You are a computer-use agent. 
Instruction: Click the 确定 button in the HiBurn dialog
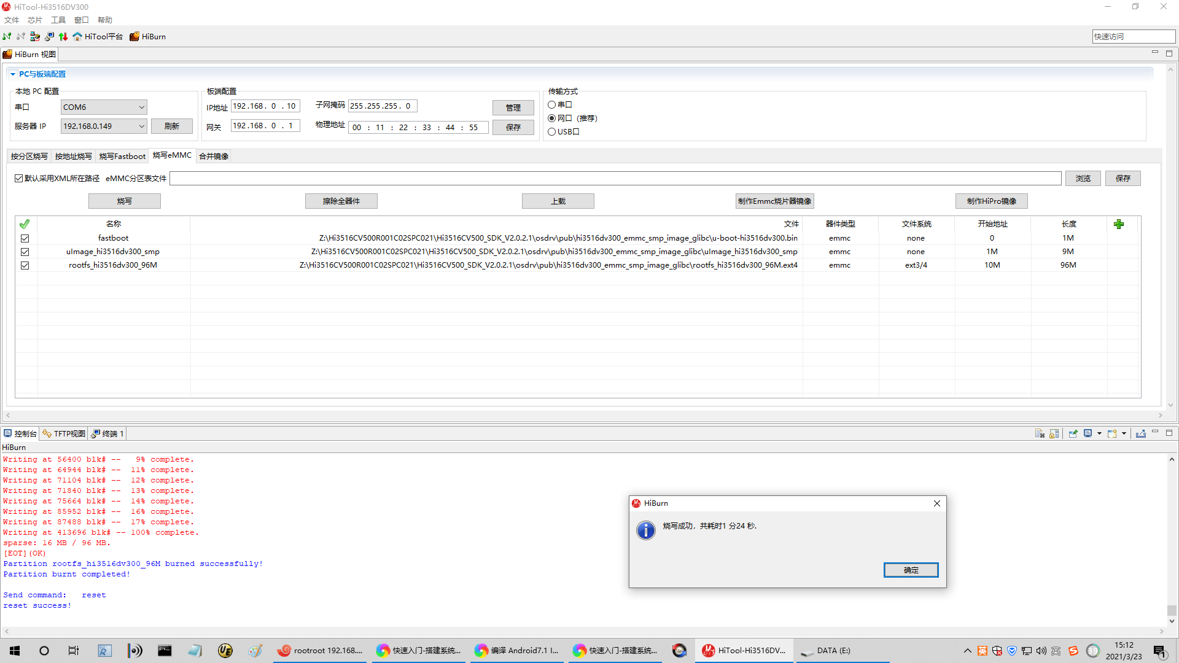pos(911,570)
